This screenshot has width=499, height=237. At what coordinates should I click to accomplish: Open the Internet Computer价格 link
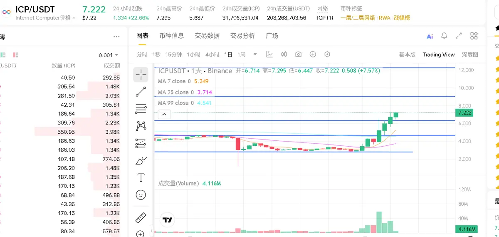[x=45, y=18]
